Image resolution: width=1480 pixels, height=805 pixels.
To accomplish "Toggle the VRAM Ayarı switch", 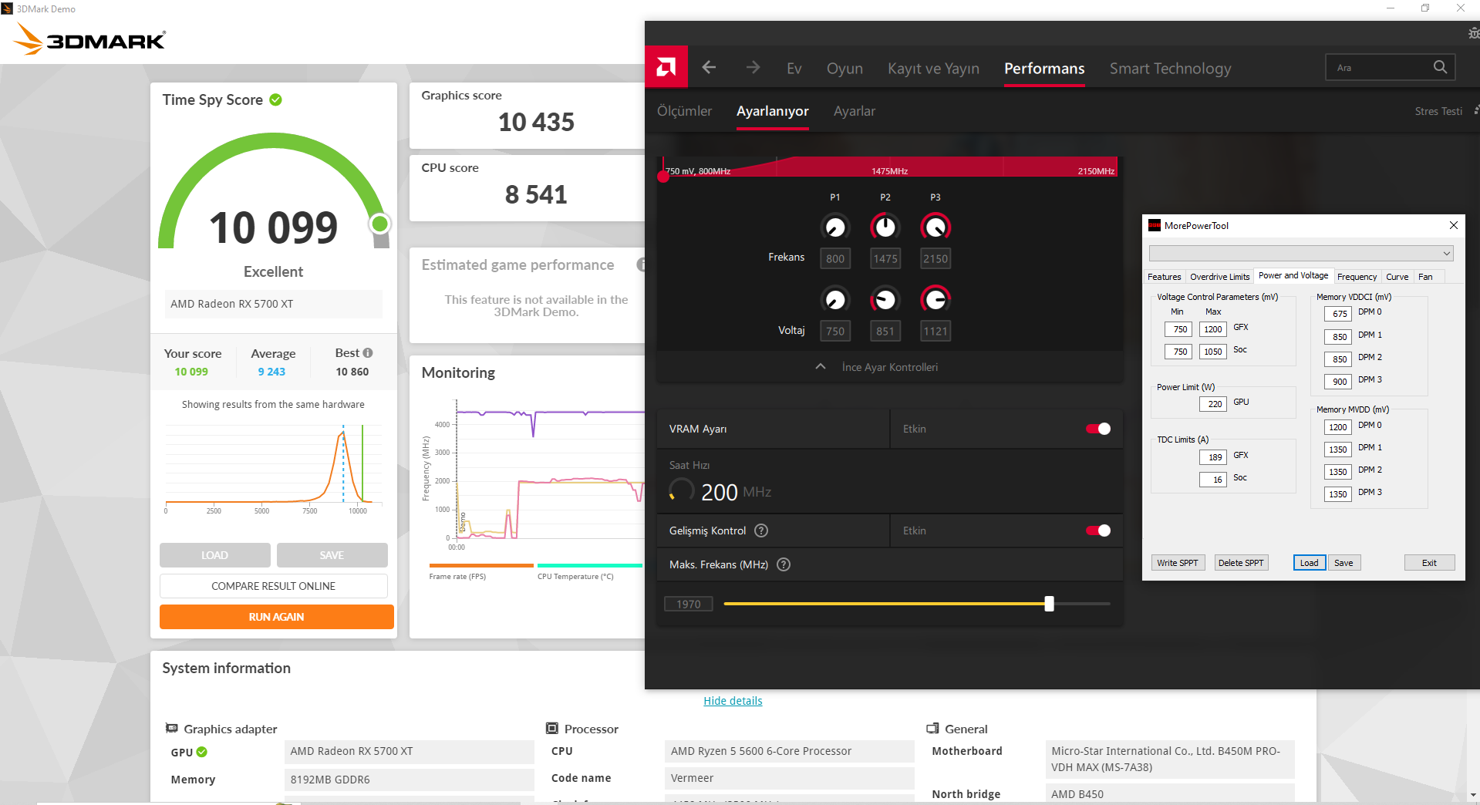I will point(1098,429).
